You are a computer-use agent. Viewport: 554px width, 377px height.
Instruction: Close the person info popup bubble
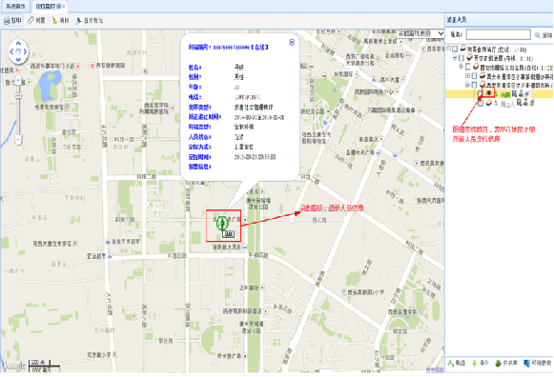point(292,42)
